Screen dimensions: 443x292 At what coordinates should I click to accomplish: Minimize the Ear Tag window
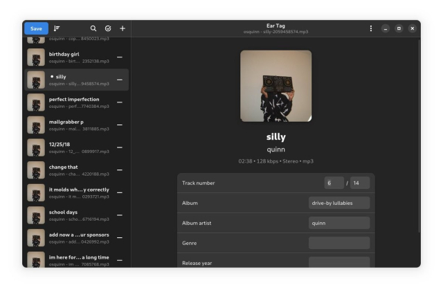(386, 28)
